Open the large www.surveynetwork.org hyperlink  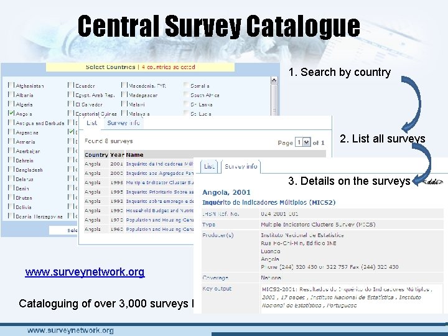[x=85, y=272]
